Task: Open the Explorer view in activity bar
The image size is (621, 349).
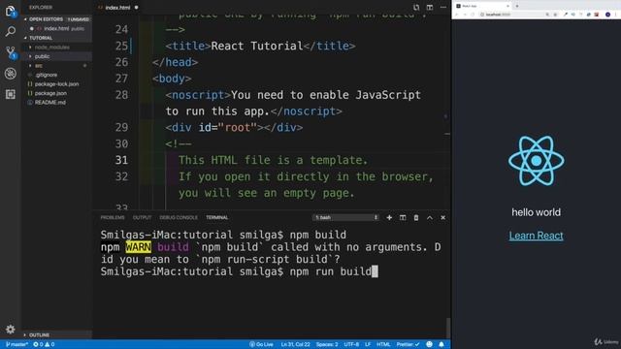Action: [x=11, y=11]
